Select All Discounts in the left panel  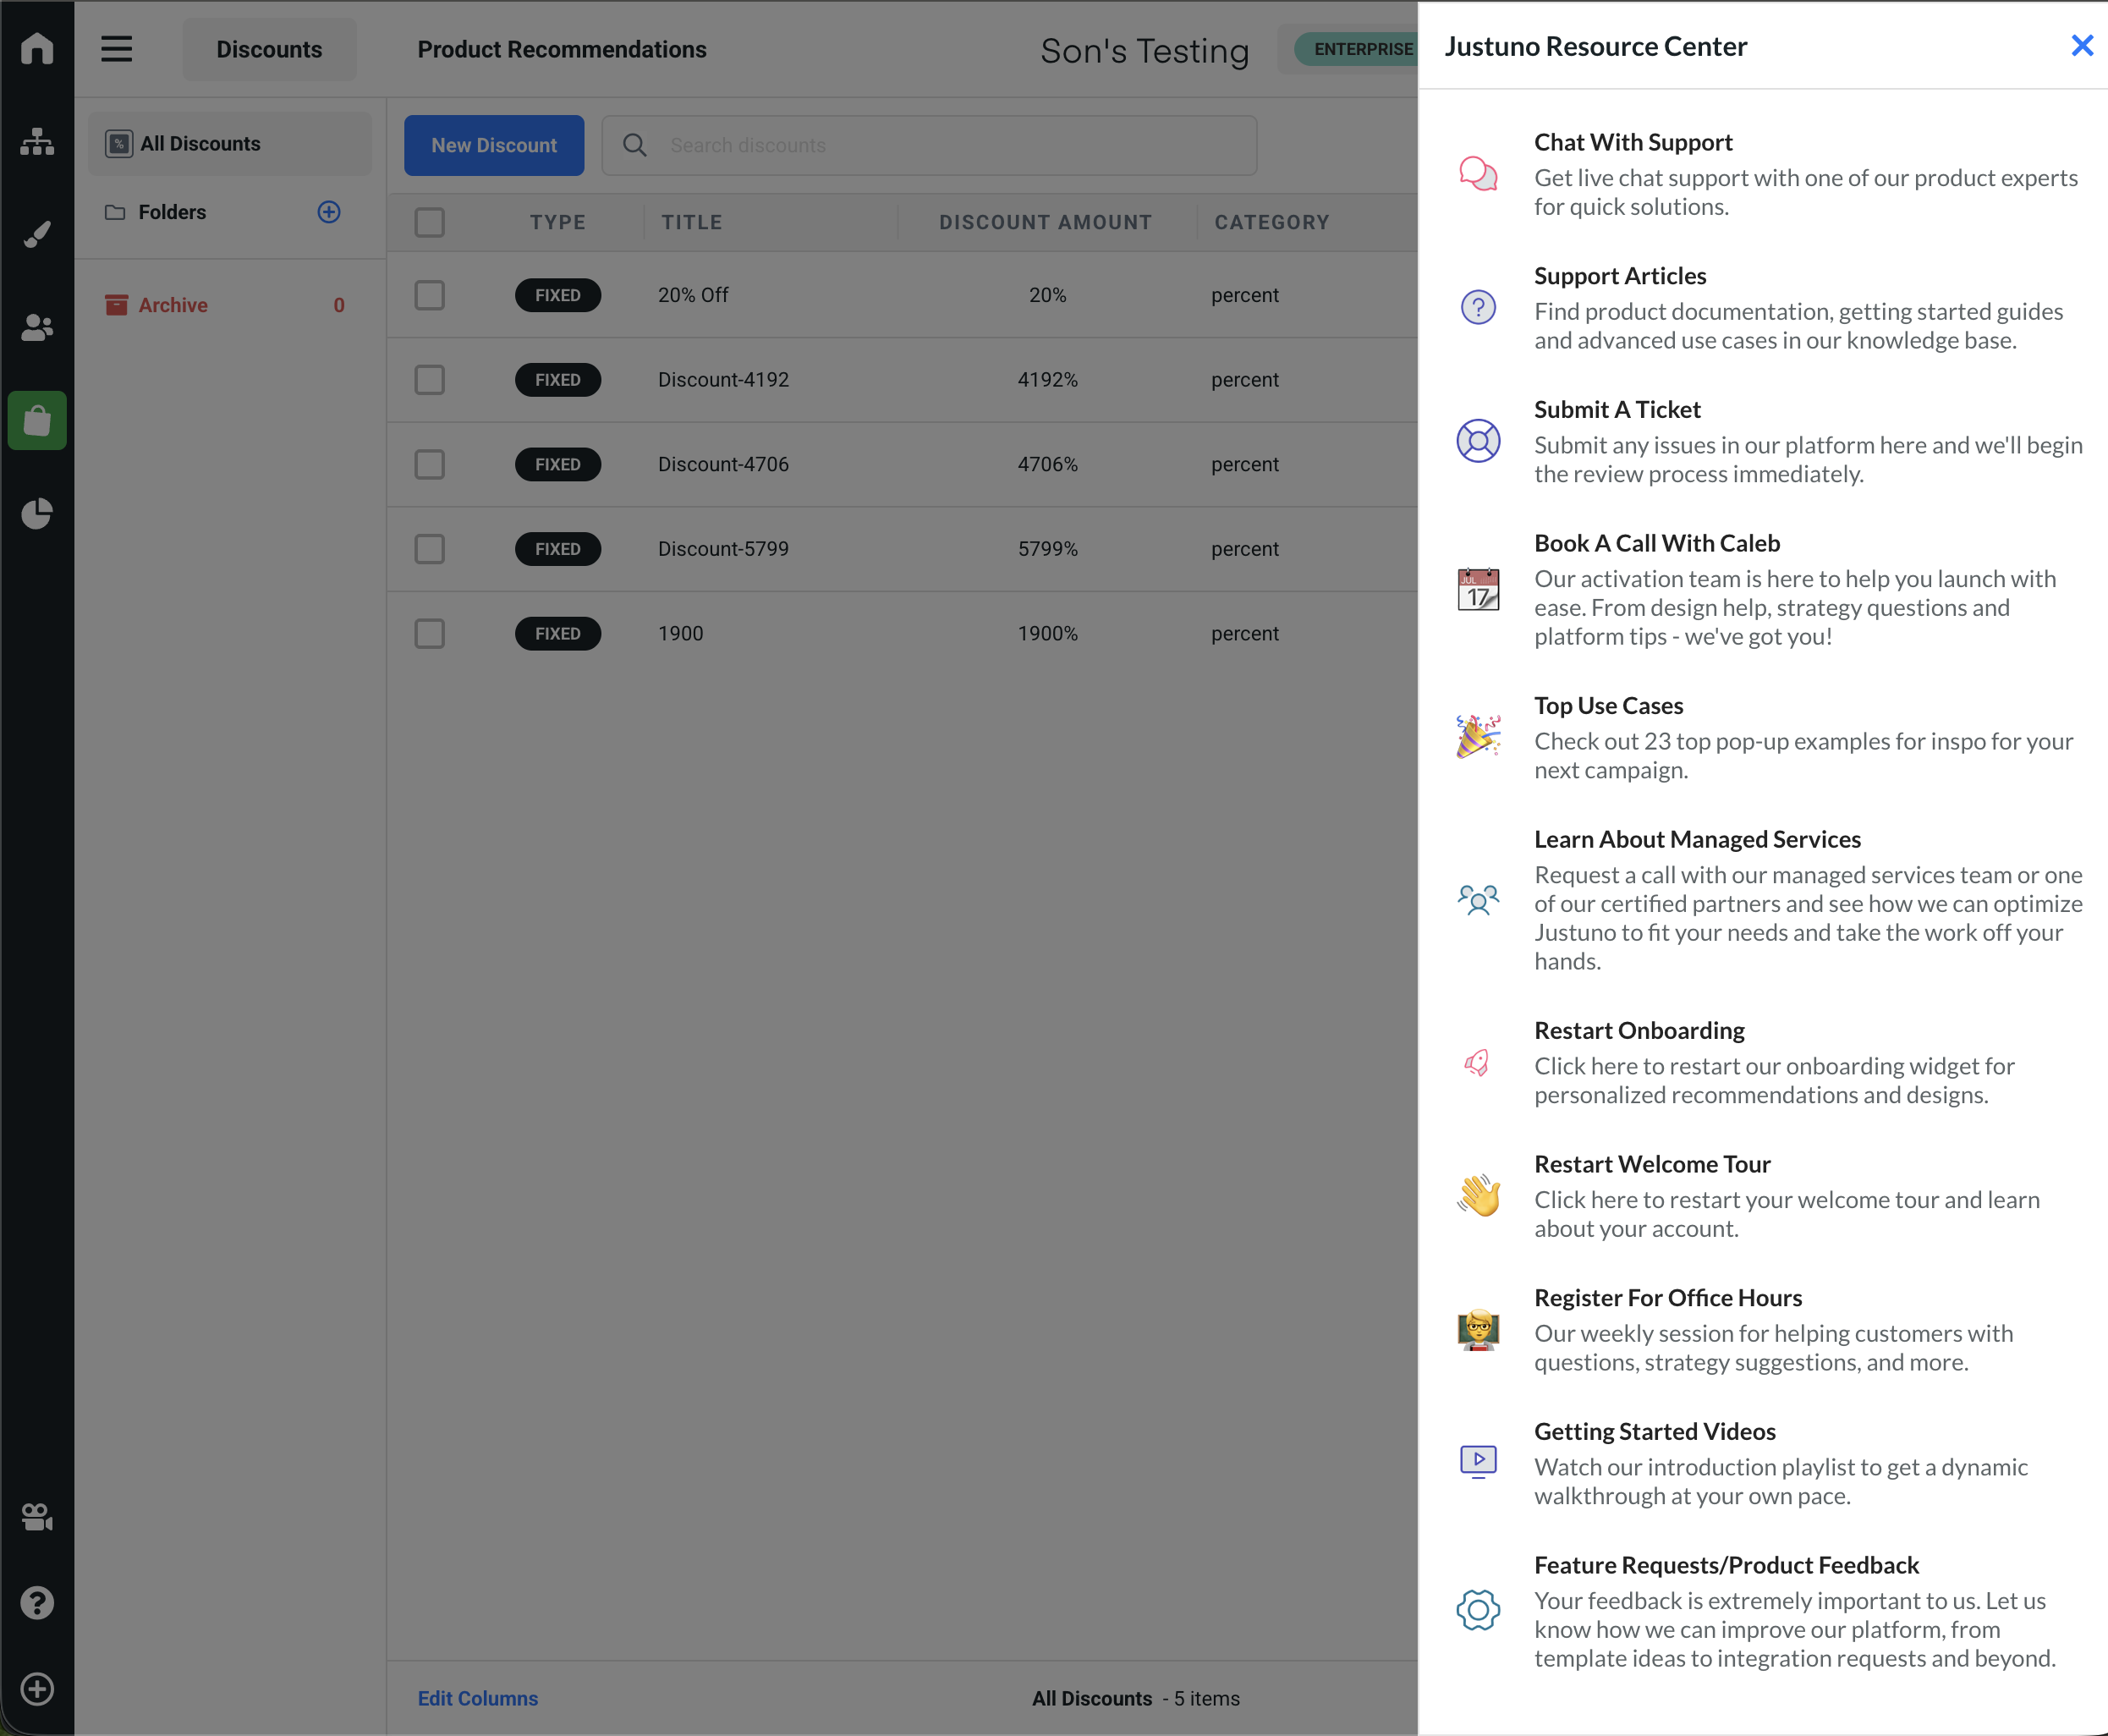tap(230, 144)
